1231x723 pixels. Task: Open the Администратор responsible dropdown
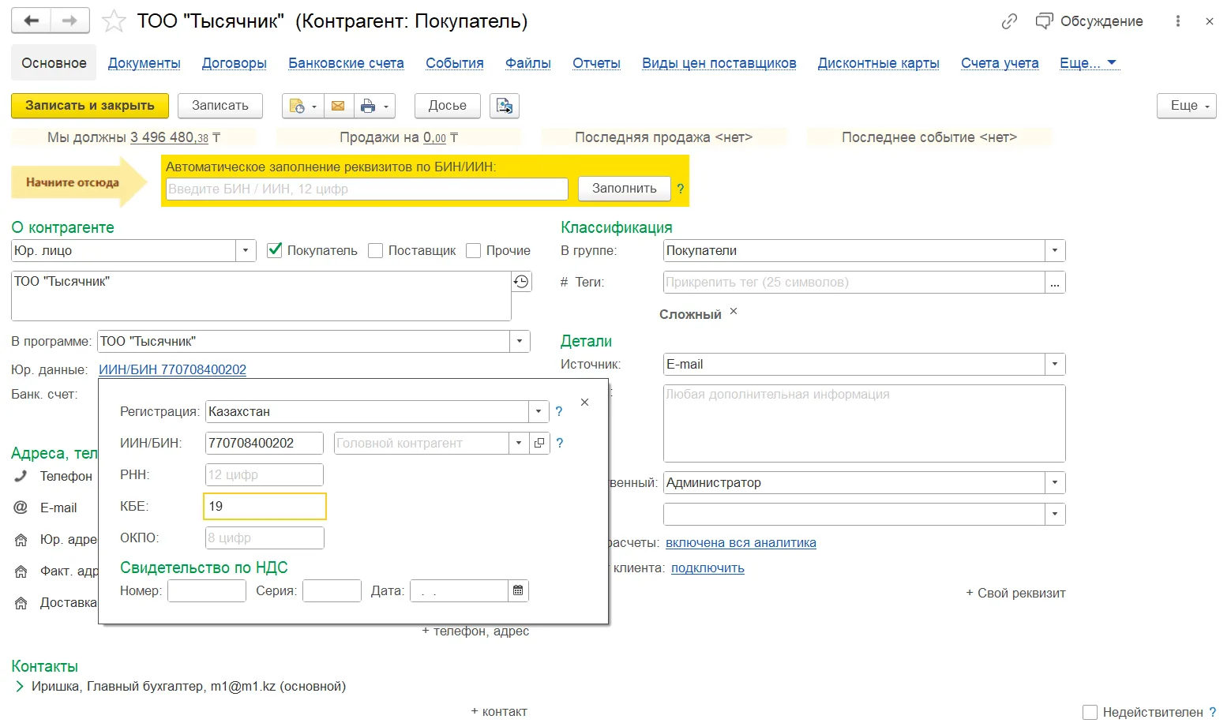coord(1055,483)
